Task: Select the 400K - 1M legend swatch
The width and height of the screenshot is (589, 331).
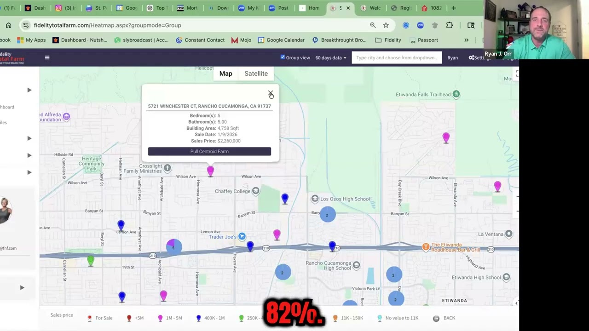Action: [x=198, y=318]
